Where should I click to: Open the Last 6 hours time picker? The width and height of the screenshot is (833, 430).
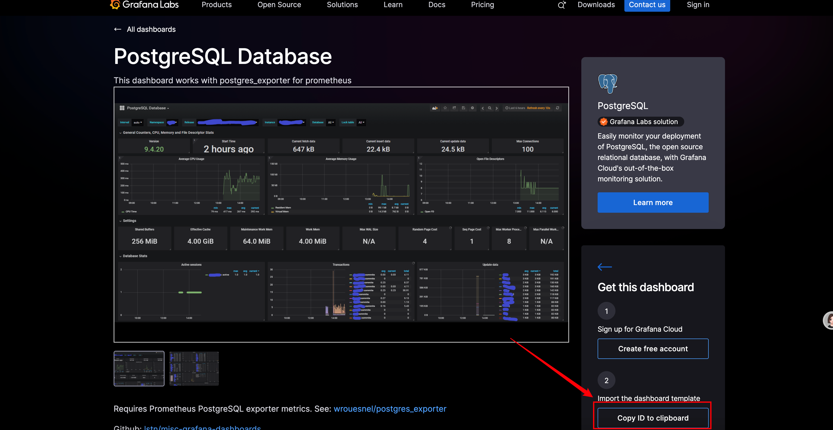[515, 108]
